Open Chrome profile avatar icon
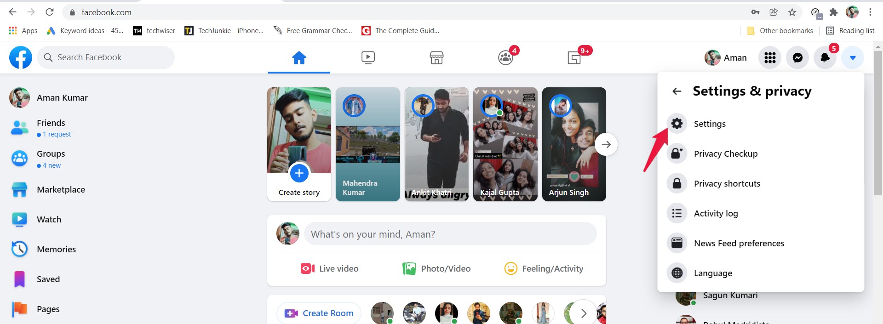Screen dimensions: 883x324 tap(852, 12)
